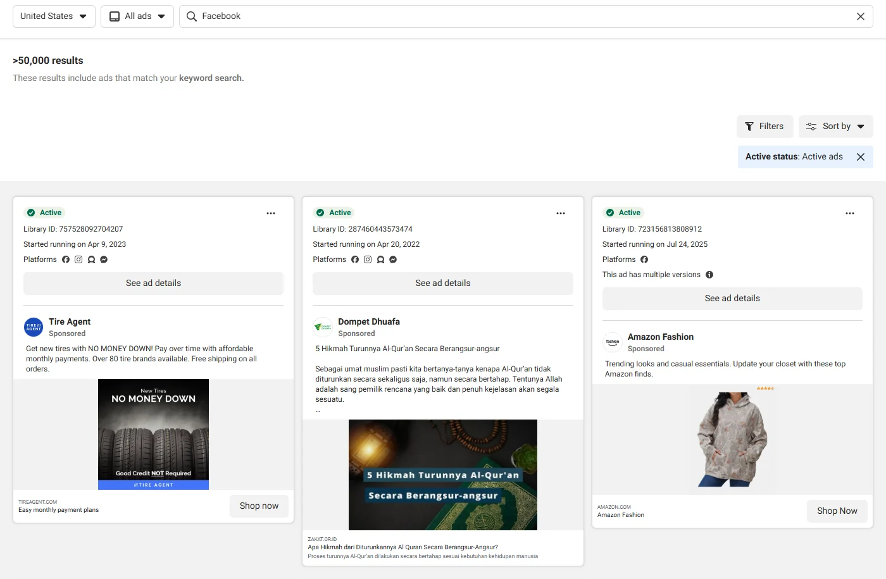Viewport: 886px width, 579px height.
Task: Click the Shop now button on Tire Agent ad
Action: click(x=259, y=506)
